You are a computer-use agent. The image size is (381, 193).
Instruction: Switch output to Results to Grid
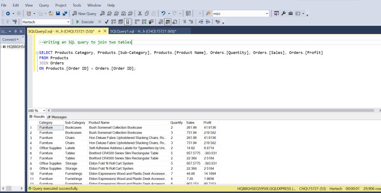[x=168, y=22]
